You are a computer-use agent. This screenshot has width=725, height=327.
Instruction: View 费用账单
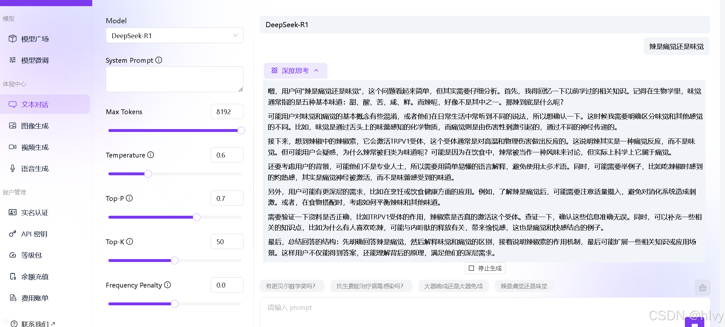click(35, 298)
